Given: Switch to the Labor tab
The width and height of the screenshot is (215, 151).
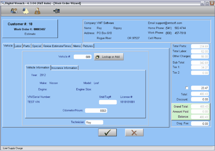Looking at the screenshot, I should 18,46.
